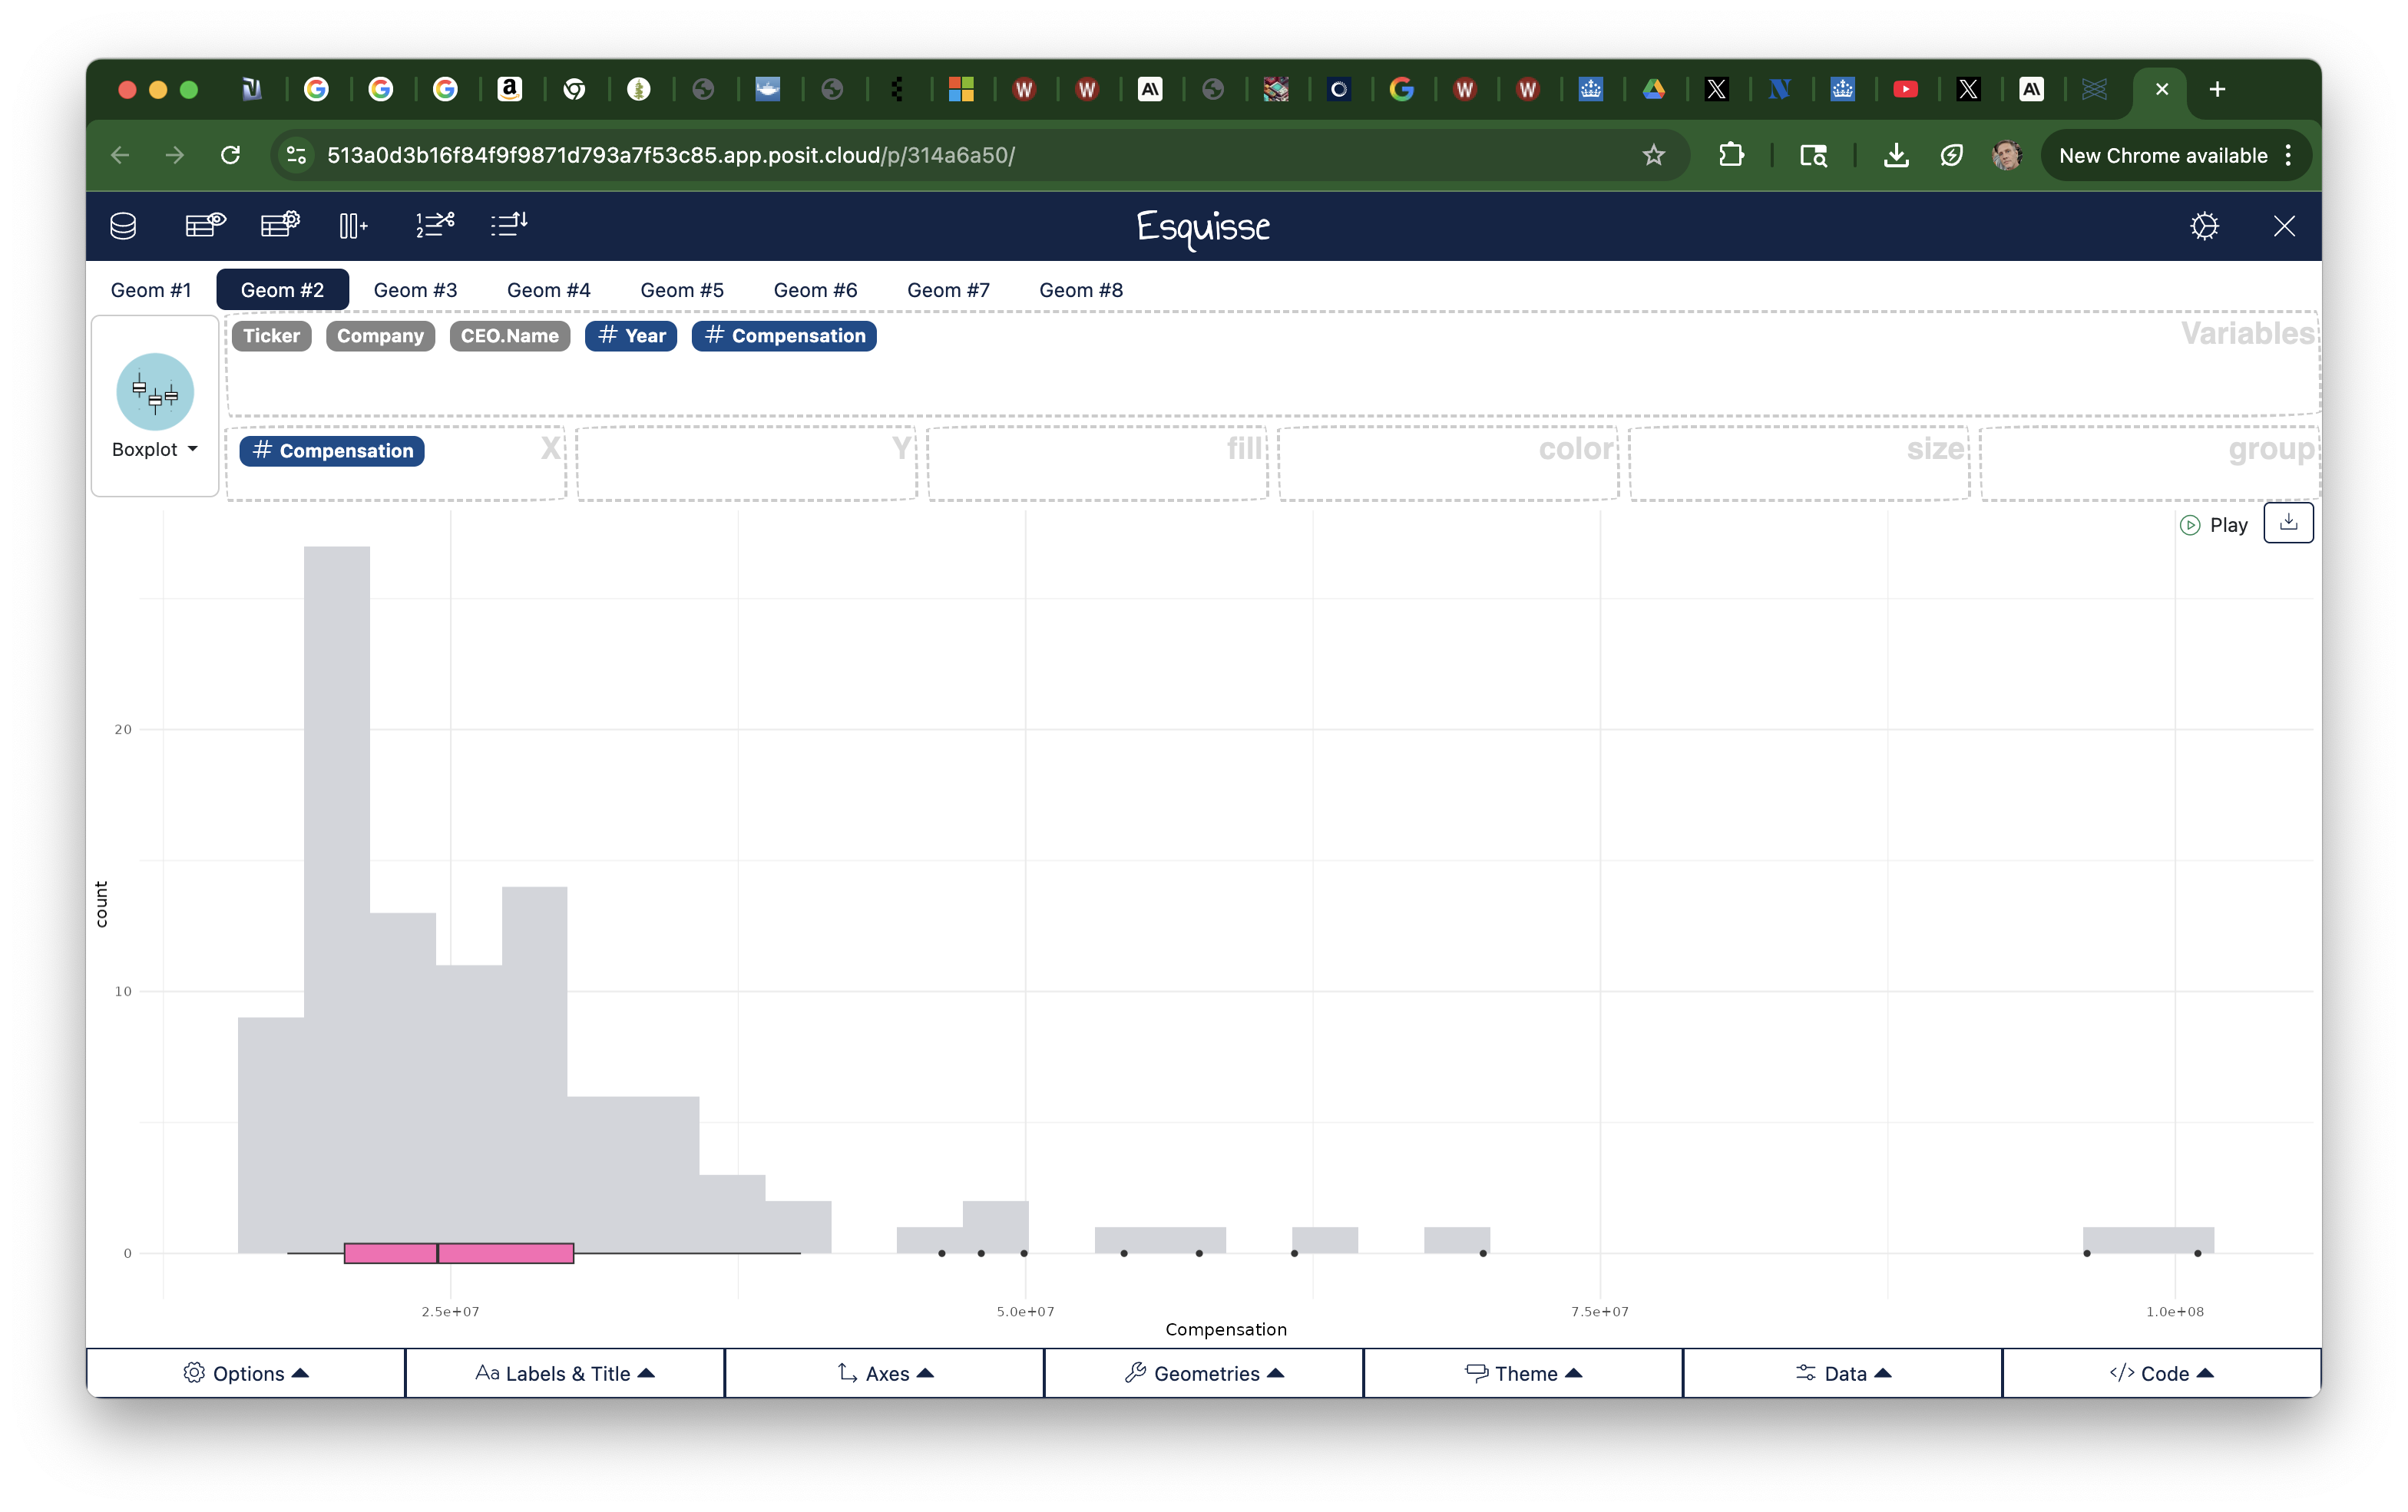Image resolution: width=2408 pixels, height=1512 pixels.
Task: Click the create column icon
Action: [x=353, y=226]
